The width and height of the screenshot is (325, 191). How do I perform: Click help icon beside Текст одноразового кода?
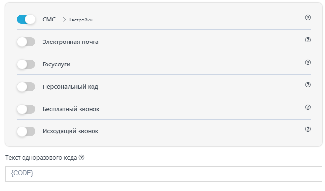click(81, 158)
